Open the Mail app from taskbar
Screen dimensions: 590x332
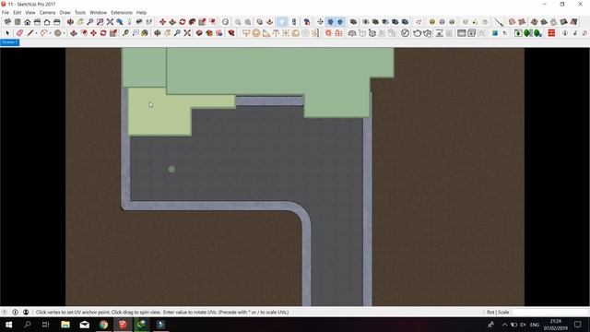coord(85,325)
